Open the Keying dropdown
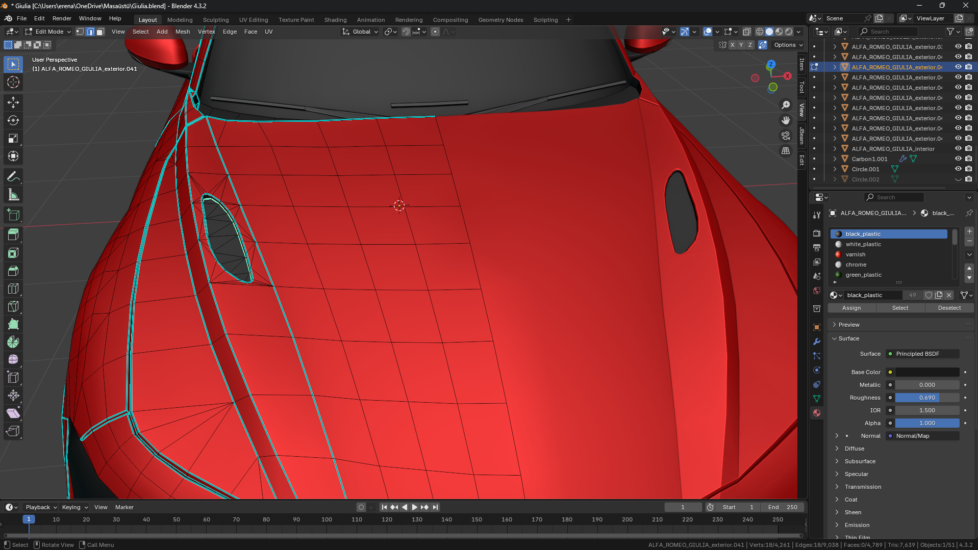978x550 pixels. (x=74, y=507)
